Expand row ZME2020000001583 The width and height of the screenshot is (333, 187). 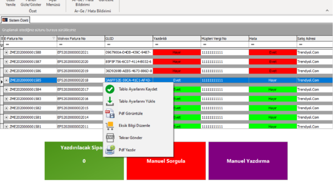[6, 99]
